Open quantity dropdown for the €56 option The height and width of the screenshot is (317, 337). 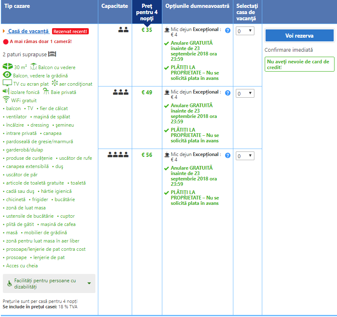point(244,156)
